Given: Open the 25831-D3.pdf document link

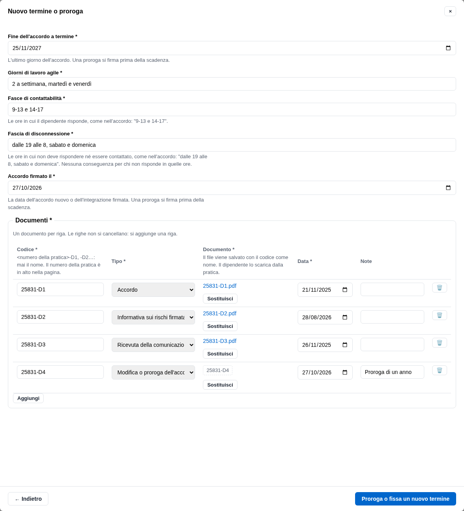Looking at the screenshot, I should (x=219, y=341).
